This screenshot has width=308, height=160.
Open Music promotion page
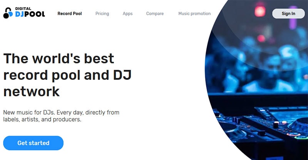tap(194, 13)
